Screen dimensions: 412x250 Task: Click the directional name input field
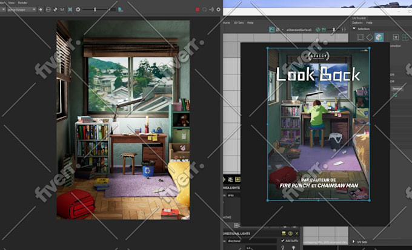point(251,241)
